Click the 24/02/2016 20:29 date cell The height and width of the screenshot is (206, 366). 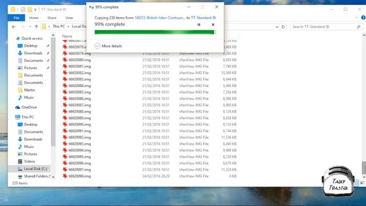(156, 176)
